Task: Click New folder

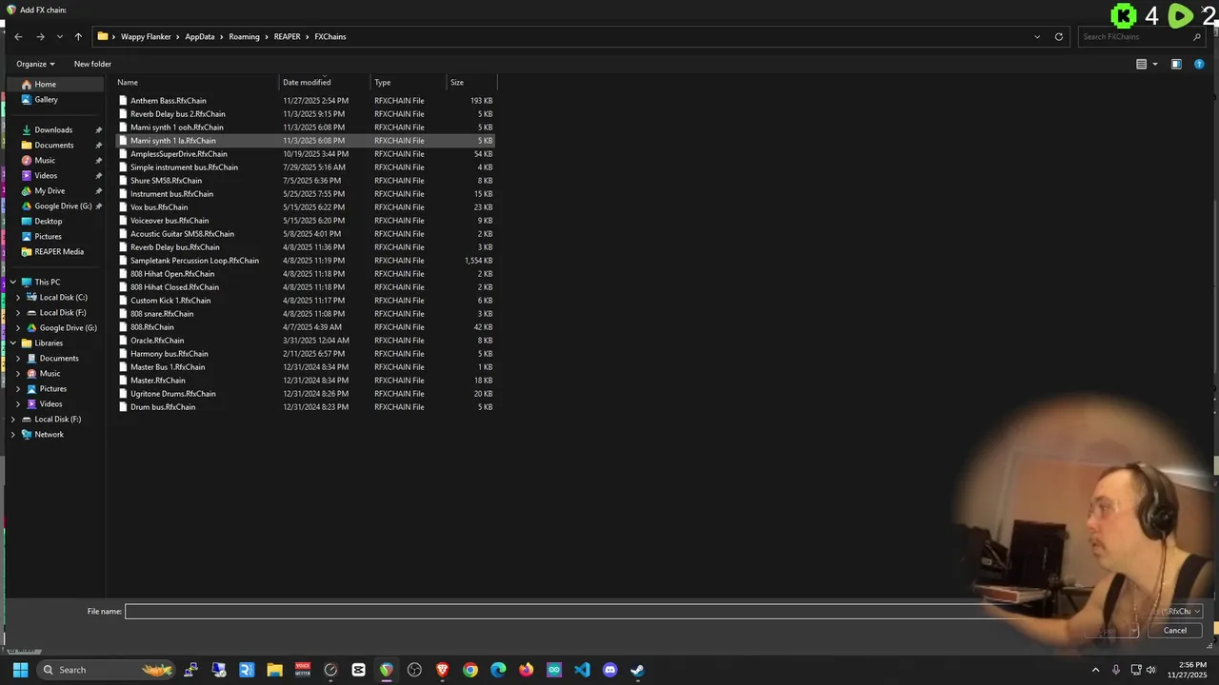Action: (92, 64)
